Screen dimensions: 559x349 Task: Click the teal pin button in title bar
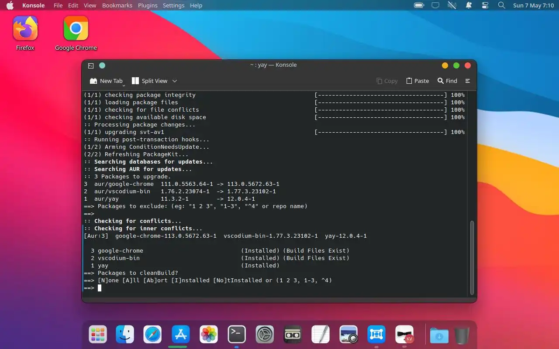point(102,65)
